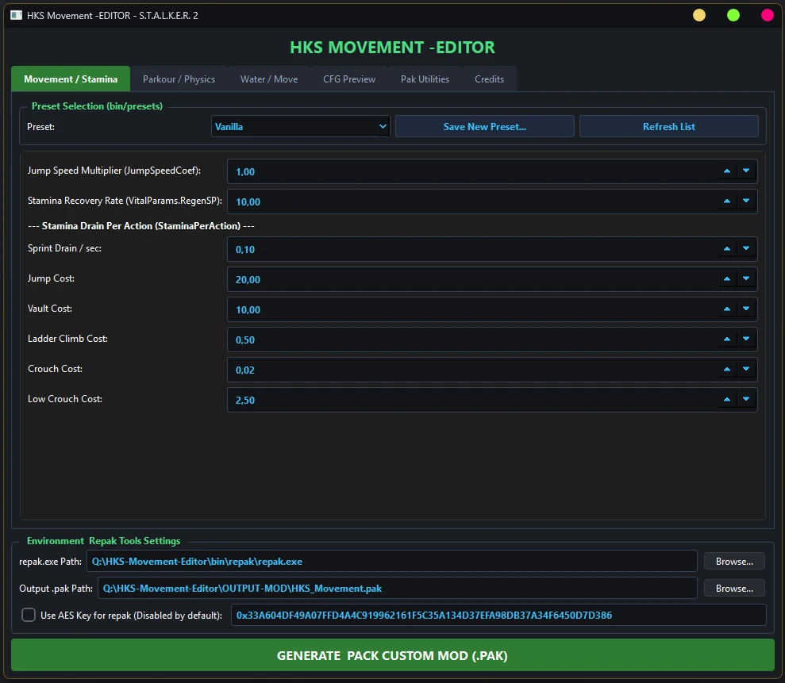Image resolution: width=785 pixels, height=683 pixels.
Task: Click the repak.exe Path text field
Action: click(x=392, y=562)
